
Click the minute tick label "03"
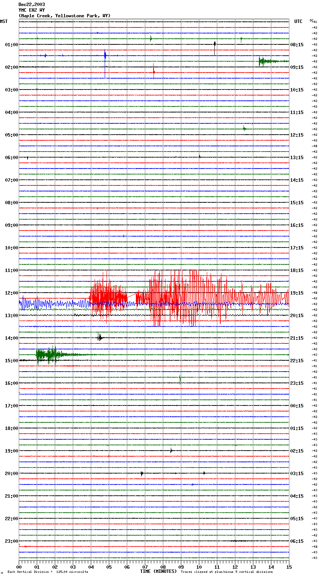[73, 567]
